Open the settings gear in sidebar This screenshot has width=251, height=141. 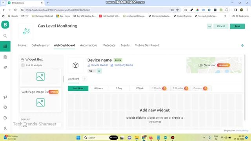point(5,118)
